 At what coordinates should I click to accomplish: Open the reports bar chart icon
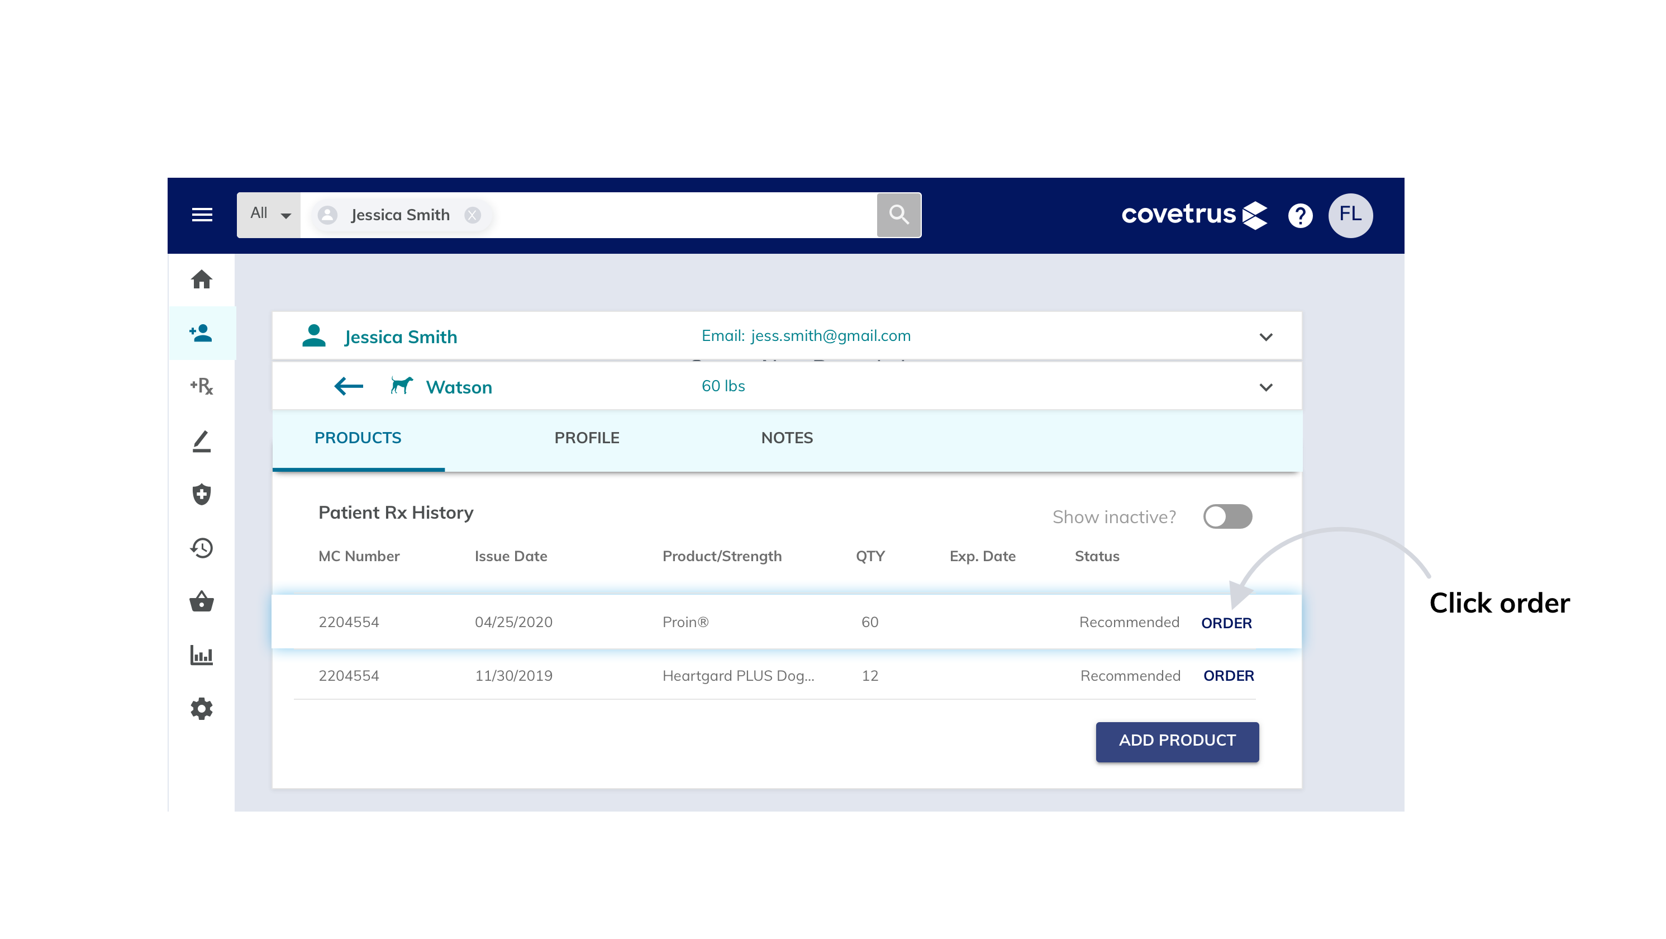(202, 656)
